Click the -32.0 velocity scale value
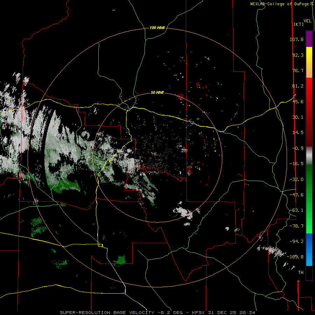 (x=296, y=180)
